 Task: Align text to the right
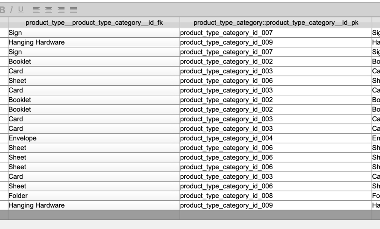coord(61,10)
